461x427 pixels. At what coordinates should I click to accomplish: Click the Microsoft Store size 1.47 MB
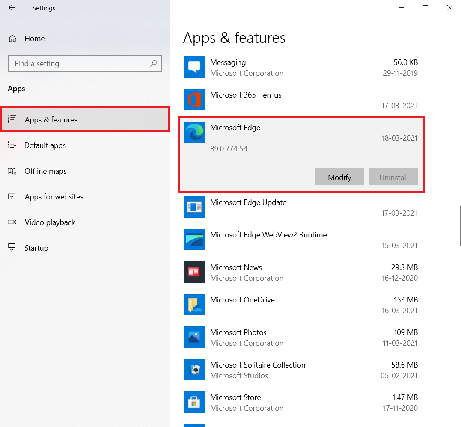pos(405,397)
